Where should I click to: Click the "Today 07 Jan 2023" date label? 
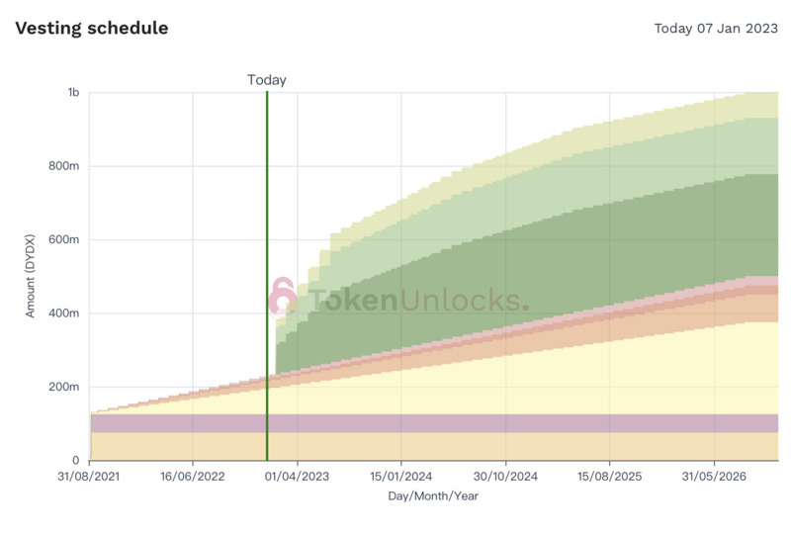tap(714, 28)
